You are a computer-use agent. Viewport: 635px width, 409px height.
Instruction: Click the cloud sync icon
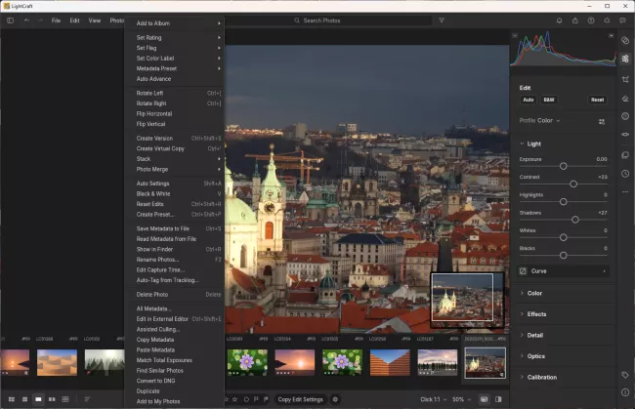coord(607,20)
